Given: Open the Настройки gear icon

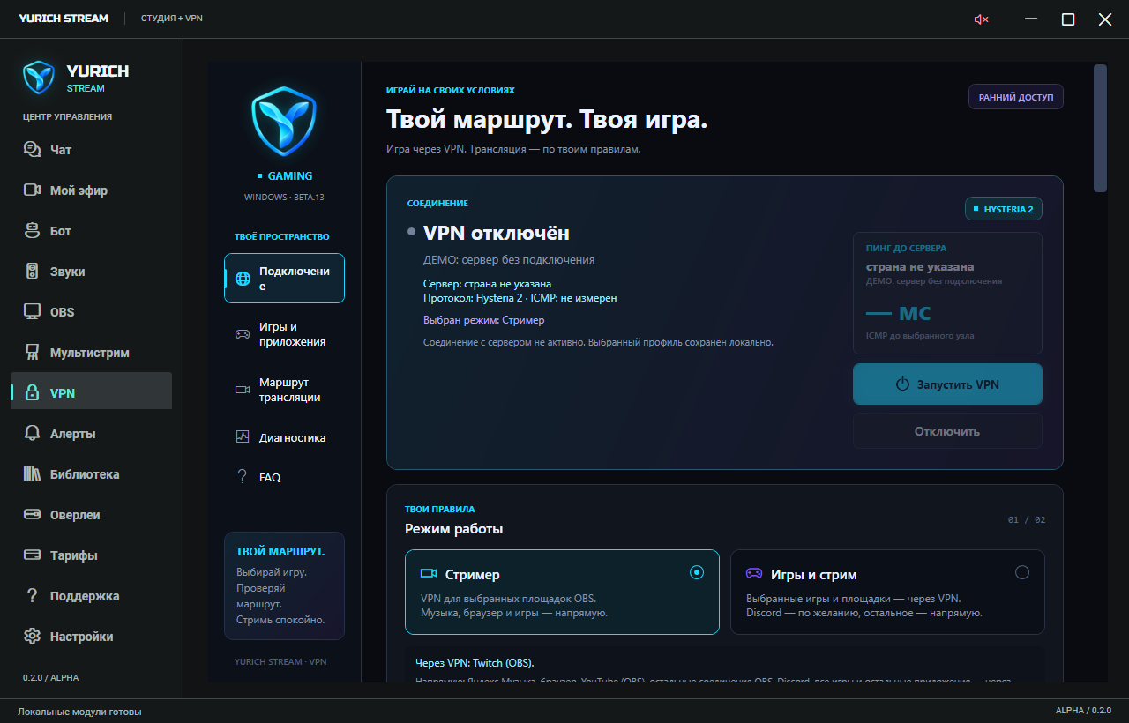Looking at the screenshot, I should (33, 637).
